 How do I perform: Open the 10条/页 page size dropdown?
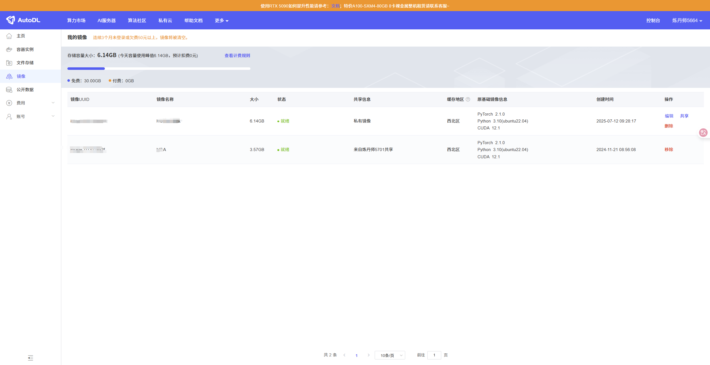tap(390, 355)
